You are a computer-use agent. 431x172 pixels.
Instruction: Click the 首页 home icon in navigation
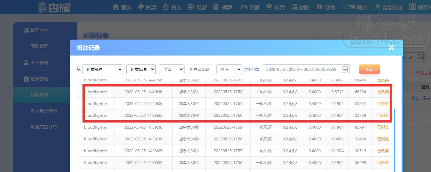coord(116,7)
